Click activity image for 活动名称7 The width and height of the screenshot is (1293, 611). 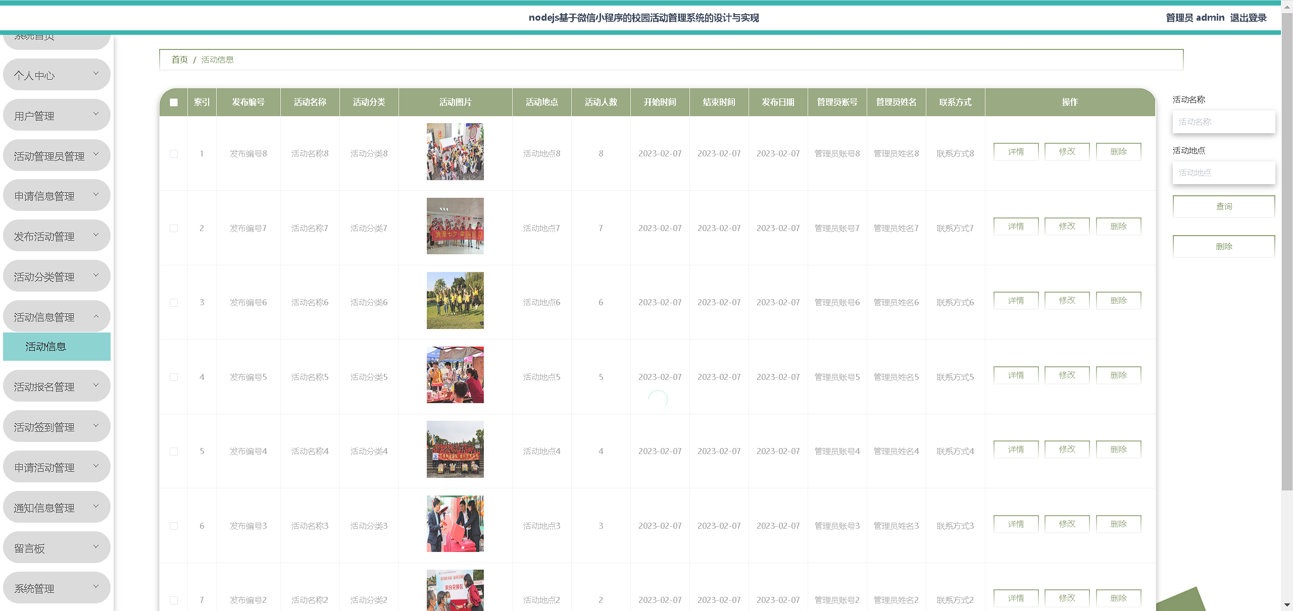click(x=455, y=226)
